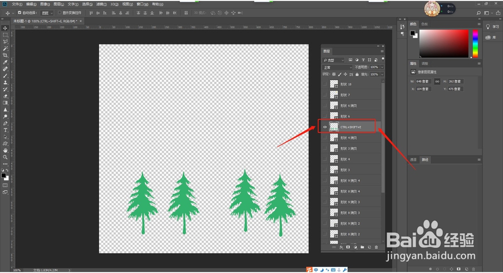The width and height of the screenshot is (503, 273).
Task: Pick a color in the red color field
Action: (444, 44)
